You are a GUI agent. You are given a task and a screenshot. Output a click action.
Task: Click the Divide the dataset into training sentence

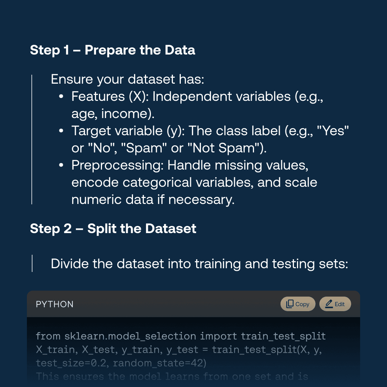coord(199,264)
